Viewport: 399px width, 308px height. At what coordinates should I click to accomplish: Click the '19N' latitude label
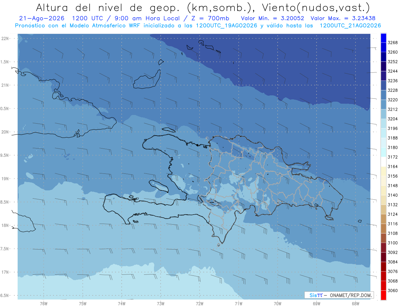point(5,179)
